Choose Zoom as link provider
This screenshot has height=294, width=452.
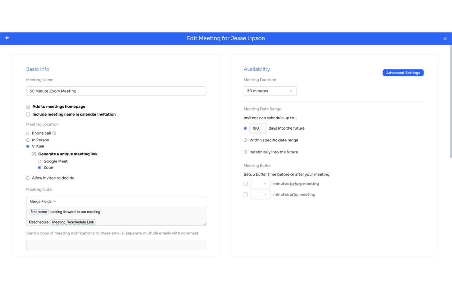[x=40, y=168]
